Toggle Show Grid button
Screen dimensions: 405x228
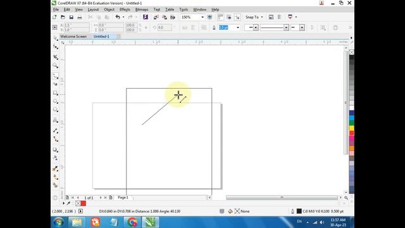229,17
